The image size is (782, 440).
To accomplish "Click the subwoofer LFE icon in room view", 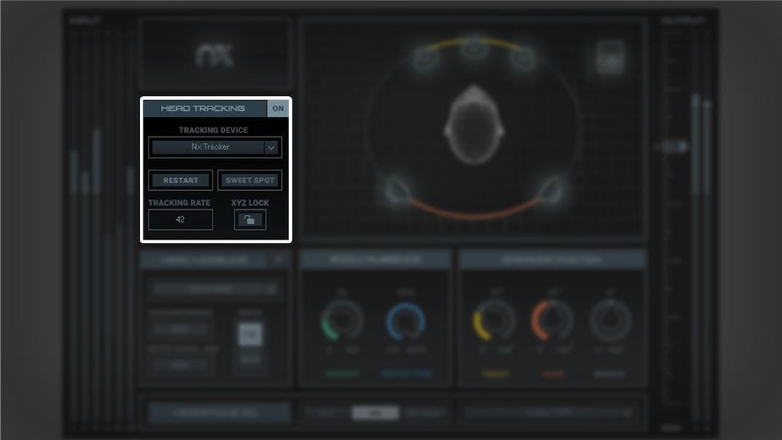I will 610,58.
